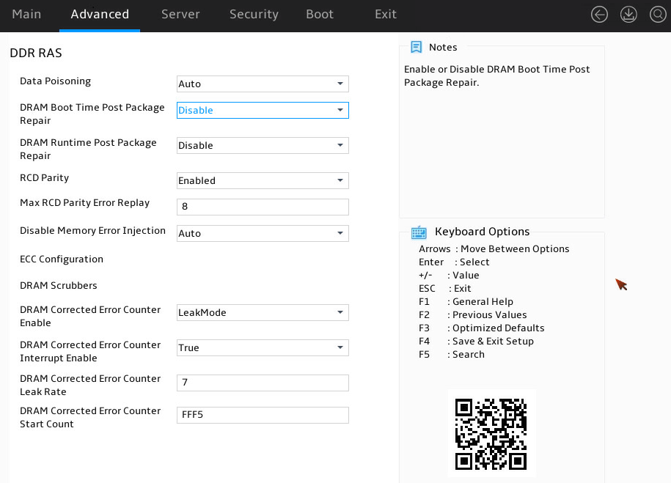Click the 'F3 : Optimized Defaults' line
Viewport: 671px width, 483px height.
481,328
